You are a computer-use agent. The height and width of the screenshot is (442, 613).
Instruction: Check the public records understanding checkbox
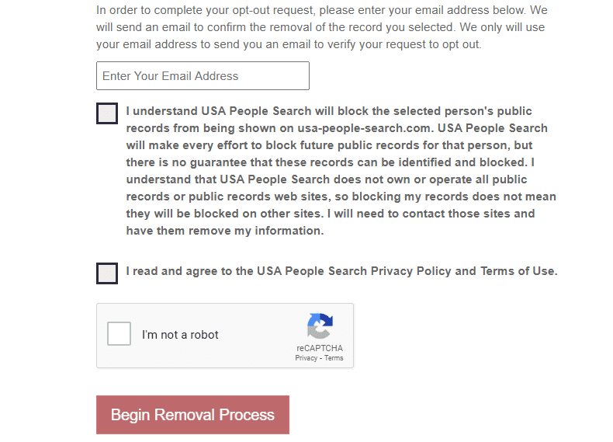(x=107, y=113)
